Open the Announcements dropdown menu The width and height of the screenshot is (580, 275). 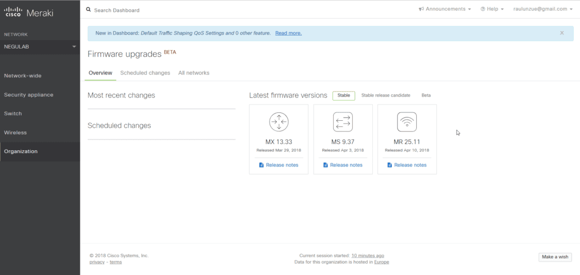click(x=445, y=9)
